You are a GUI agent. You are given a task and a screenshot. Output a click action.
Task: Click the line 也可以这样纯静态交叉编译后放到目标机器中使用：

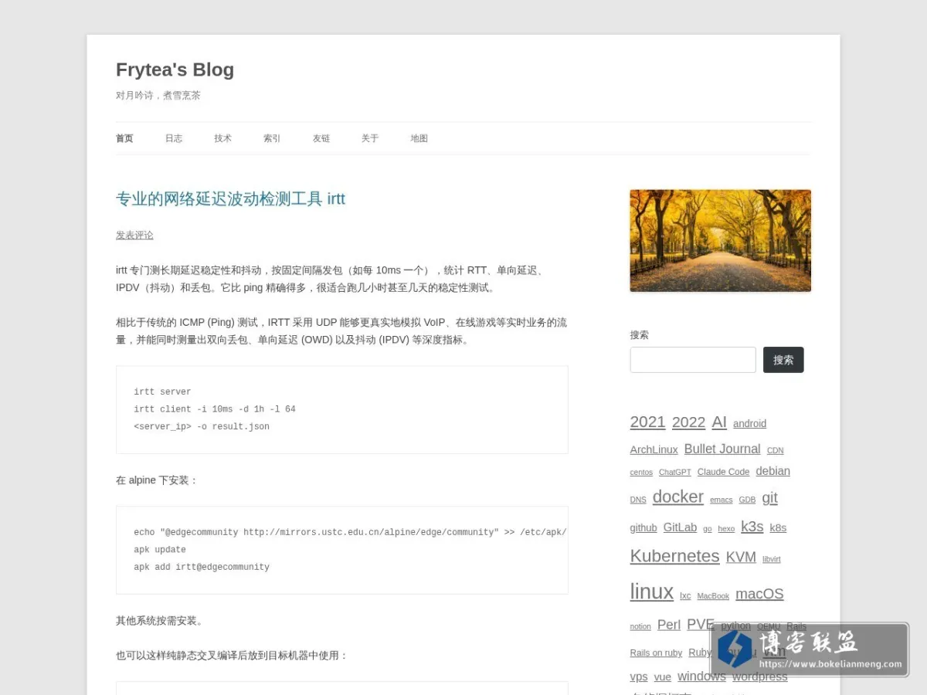(x=233, y=656)
